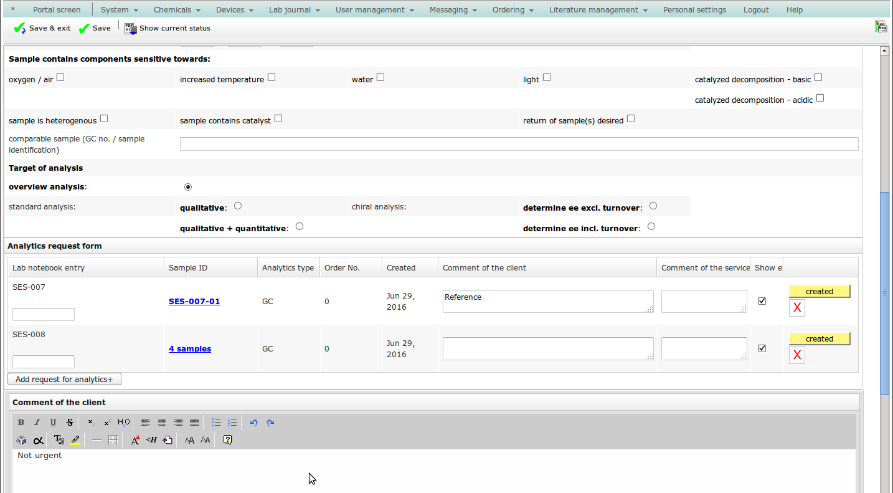Open the editor help icon
This screenshot has width=893, height=493.
point(227,440)
